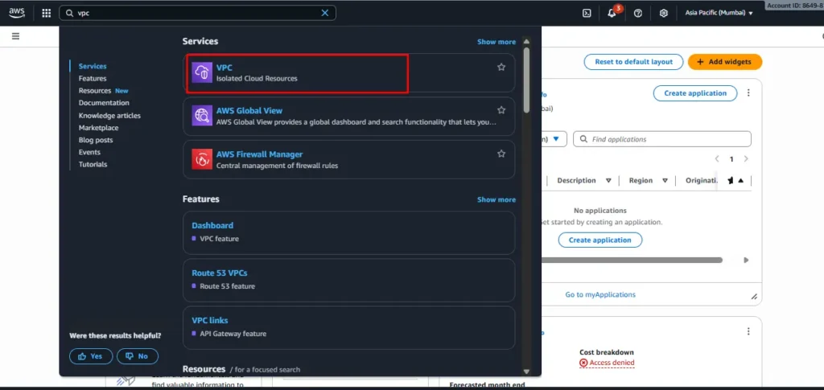
Task: Open the services grid menu icon
Action: [46, 13]
